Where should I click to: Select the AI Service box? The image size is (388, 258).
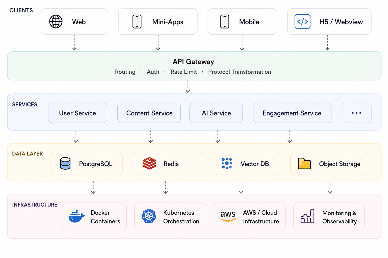[216, 113]
